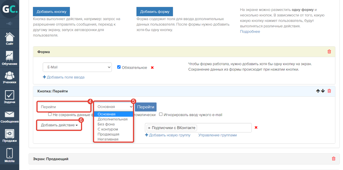Image resolution: width=343 pixels, height=170 pixels.
Task: Toggle the Обязательное checkbox
Action: click(119, 67)
